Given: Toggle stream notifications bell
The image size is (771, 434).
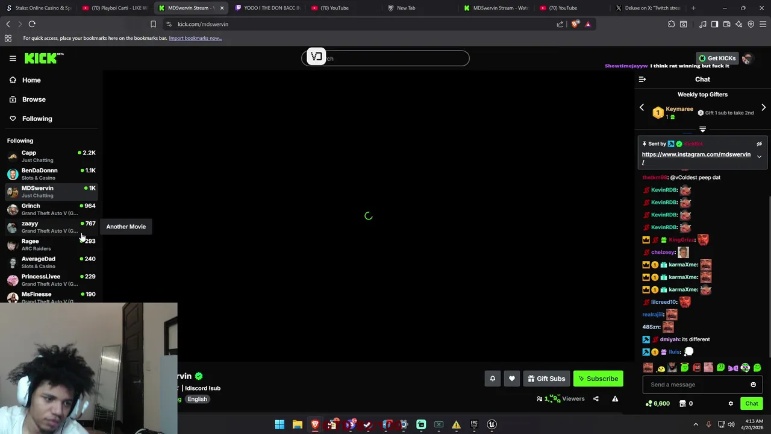Looking at the screenshot, I should pos(492,379).
